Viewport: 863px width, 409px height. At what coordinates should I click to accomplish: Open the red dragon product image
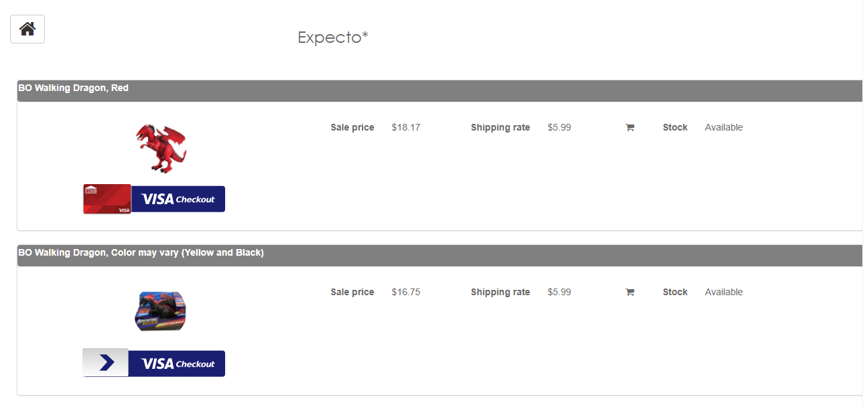pos(161,148)
